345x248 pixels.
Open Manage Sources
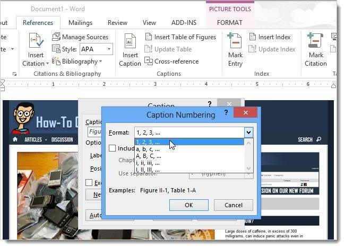pyautogui.click(x=80, y=37)
